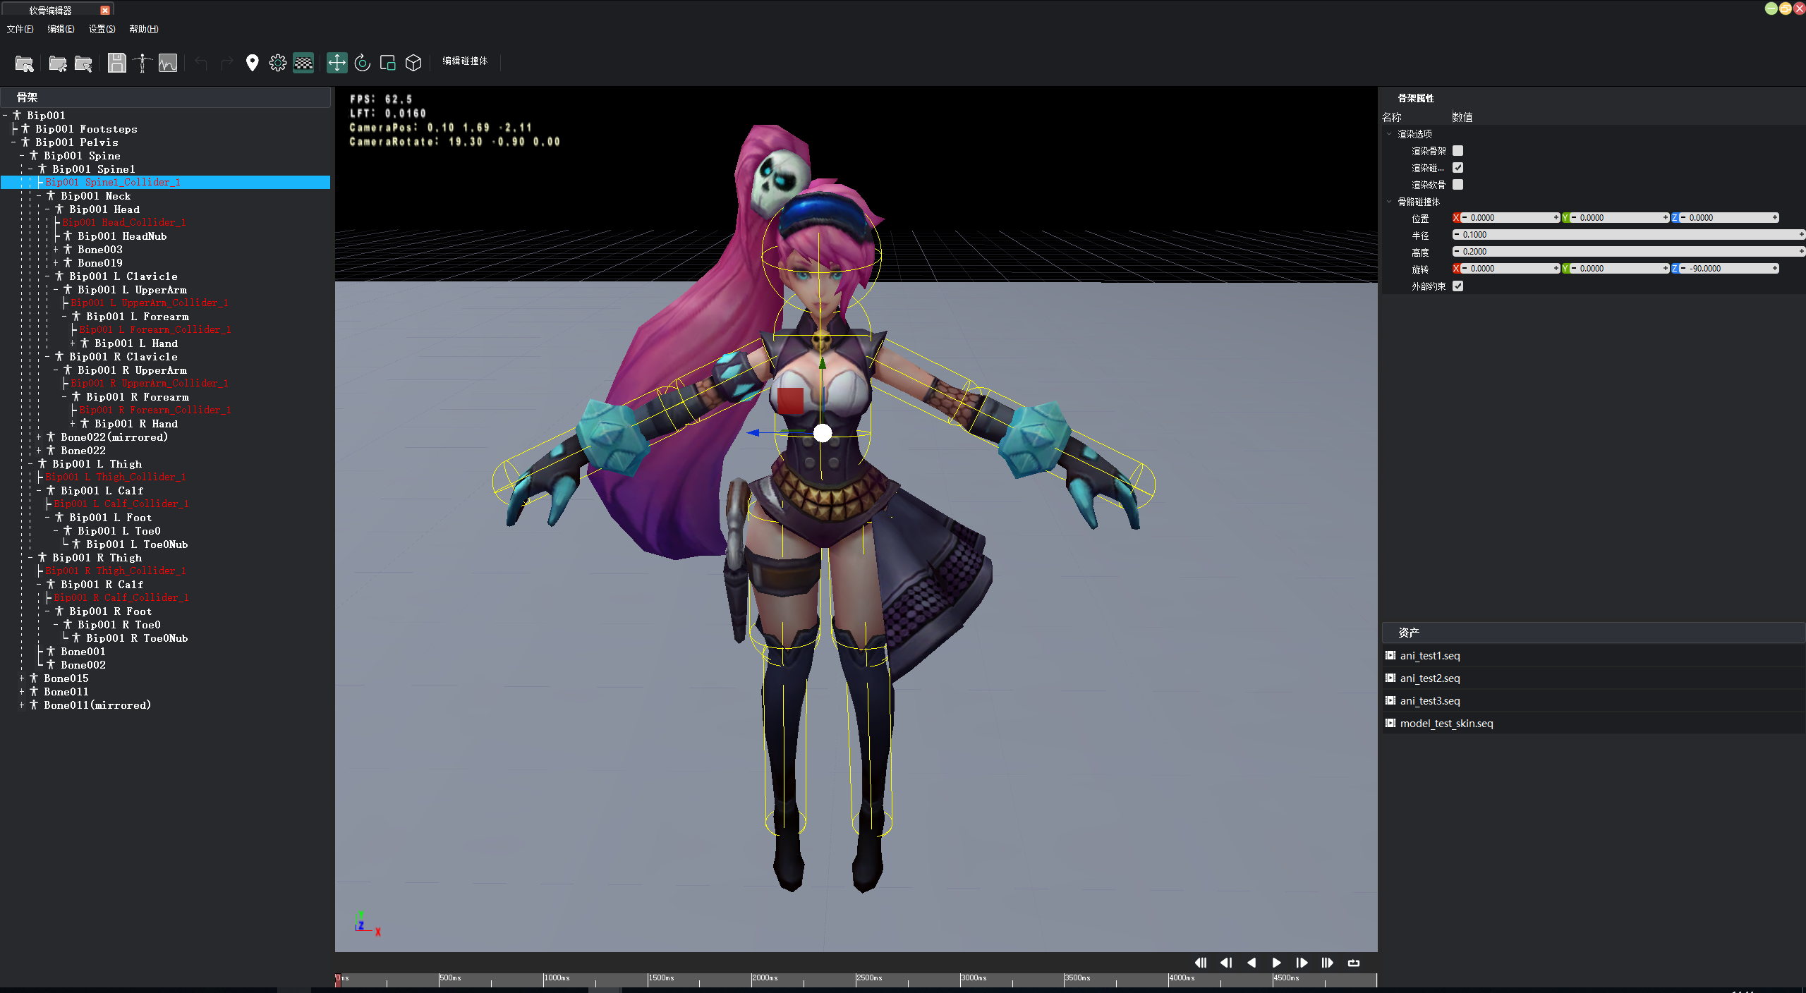Click the rotation Z value -90.0000 field
Image resolution: width=1806 pixels, height=993 pixels.
tap(1729, 269)
